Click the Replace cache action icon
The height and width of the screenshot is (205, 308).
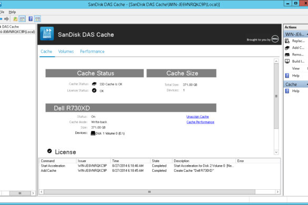click(287, 41)
